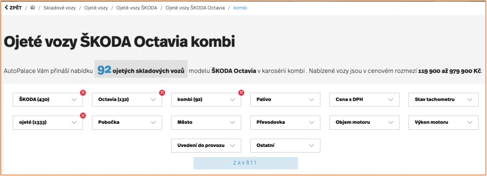Click the ZAVŘÍT button
The width and height of the screenshot is (487, 177).
(246, 163)
